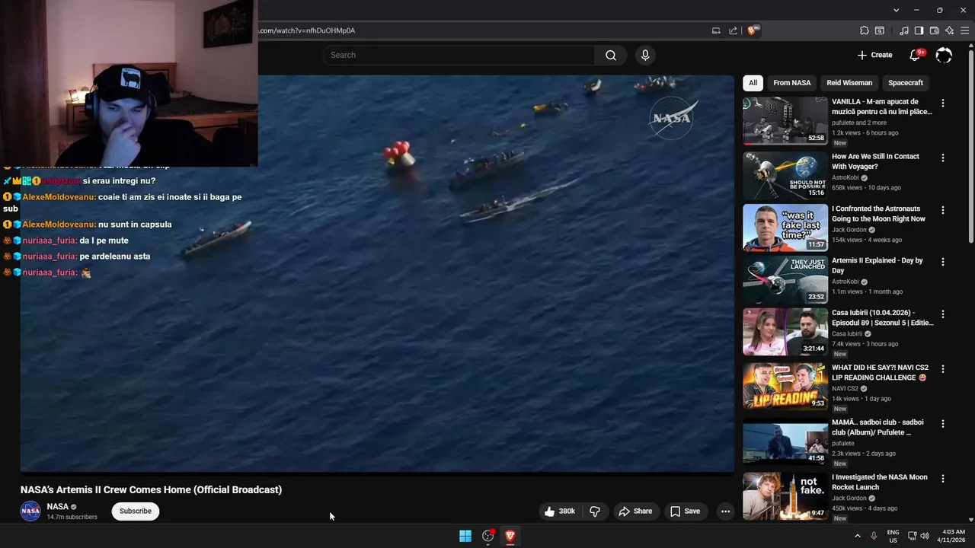The height and width of the screenshot is (548, 975).
Task: Select the From NASA filter chip
Action: click(x=792, y=83)
